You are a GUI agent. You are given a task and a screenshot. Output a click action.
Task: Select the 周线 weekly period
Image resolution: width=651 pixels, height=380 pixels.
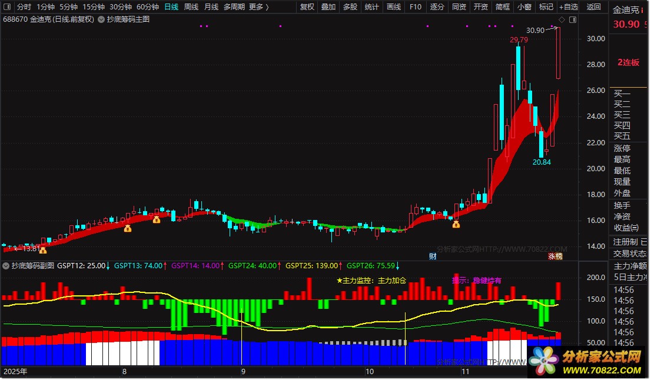pos(191,6)
